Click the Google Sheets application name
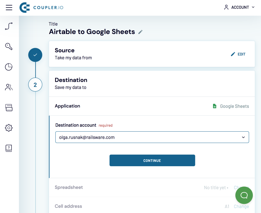Screen dimensions: 261x213 [234, 106]
